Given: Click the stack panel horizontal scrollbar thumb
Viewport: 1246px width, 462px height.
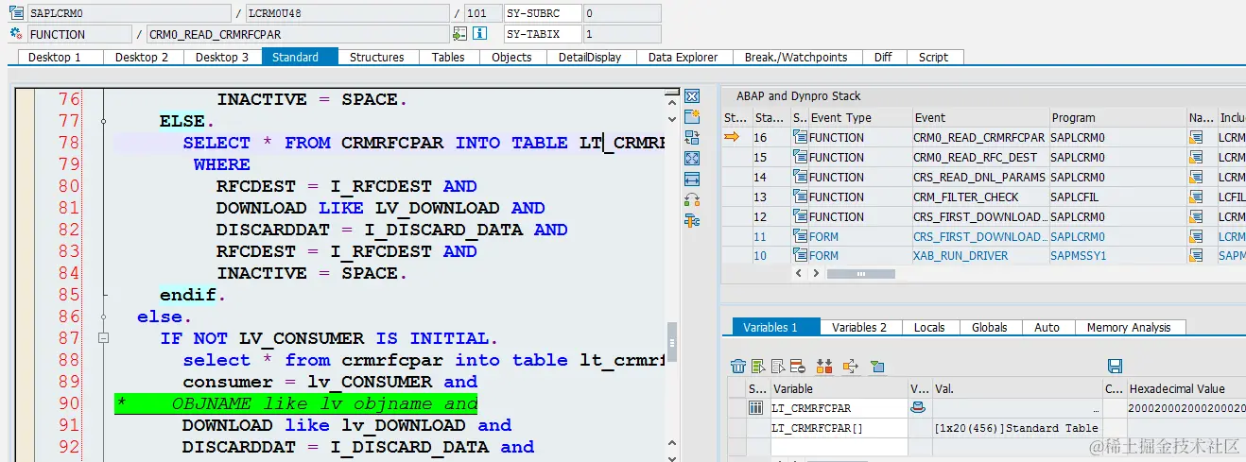Looking at the screenshot, I should click(x=861, y=274).
